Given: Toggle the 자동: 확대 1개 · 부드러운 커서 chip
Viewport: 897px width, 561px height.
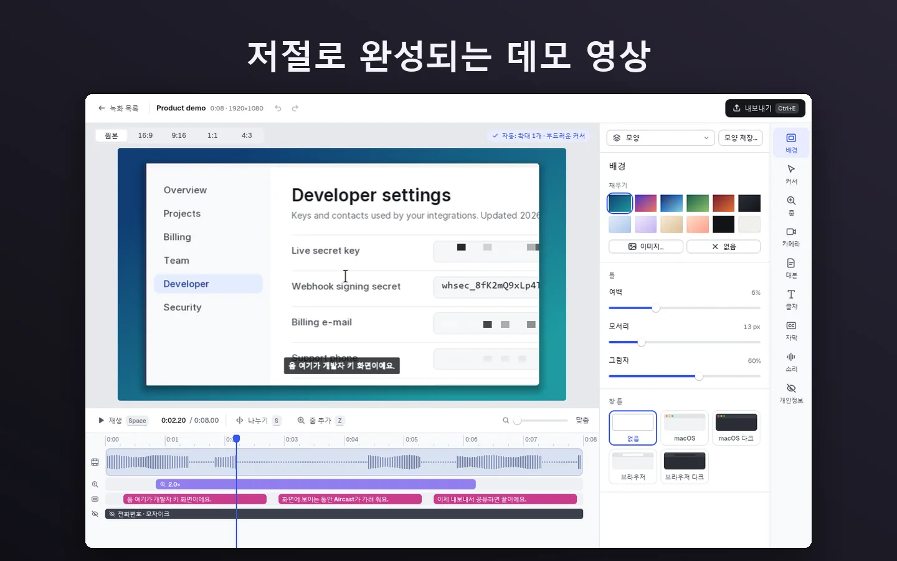Looking at the screenshot, I should tap(539, 136).
